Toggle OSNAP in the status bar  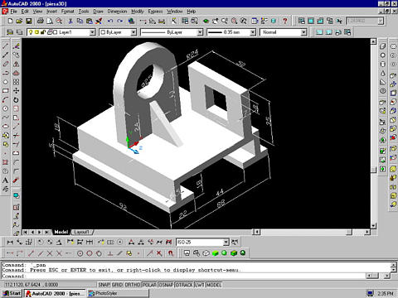166,285
